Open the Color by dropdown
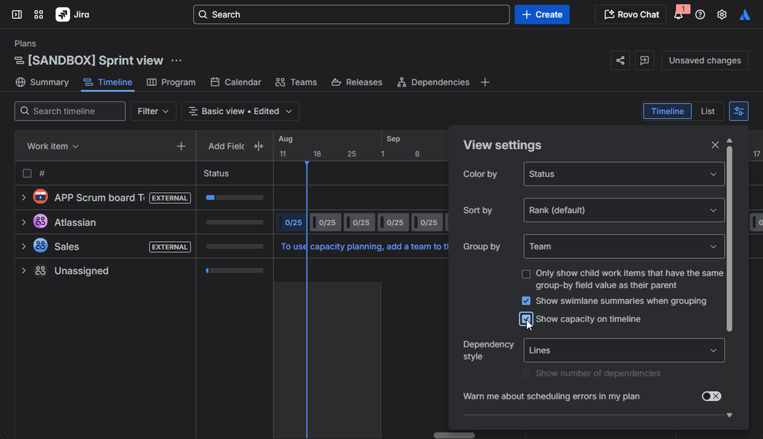Screen dimensions: 763x439 (623, 174)
